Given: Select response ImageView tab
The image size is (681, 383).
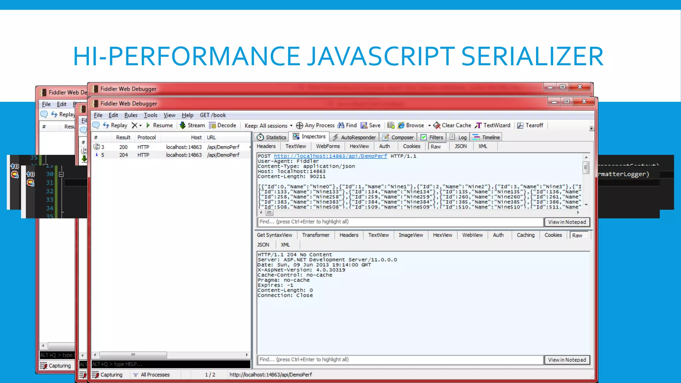Looking at the screenshot, I should point(411,235).
